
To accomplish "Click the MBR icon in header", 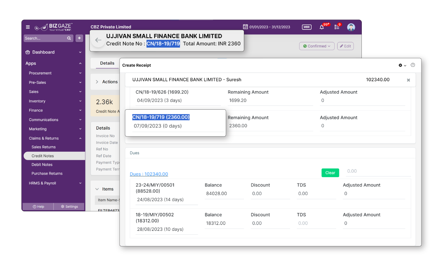I will pos(307,27).
